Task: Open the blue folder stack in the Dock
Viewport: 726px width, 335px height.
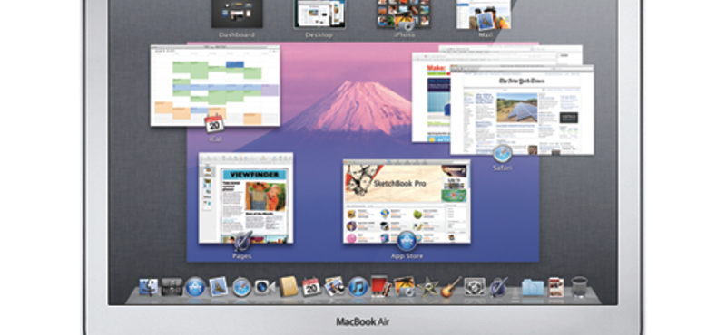Action: [533, 287]
